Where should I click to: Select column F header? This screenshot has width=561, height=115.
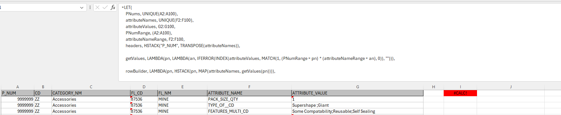[x=249, y=87]
